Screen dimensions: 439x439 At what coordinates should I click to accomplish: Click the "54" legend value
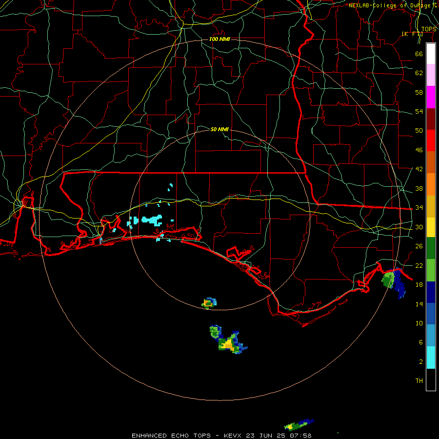[419, 111]
